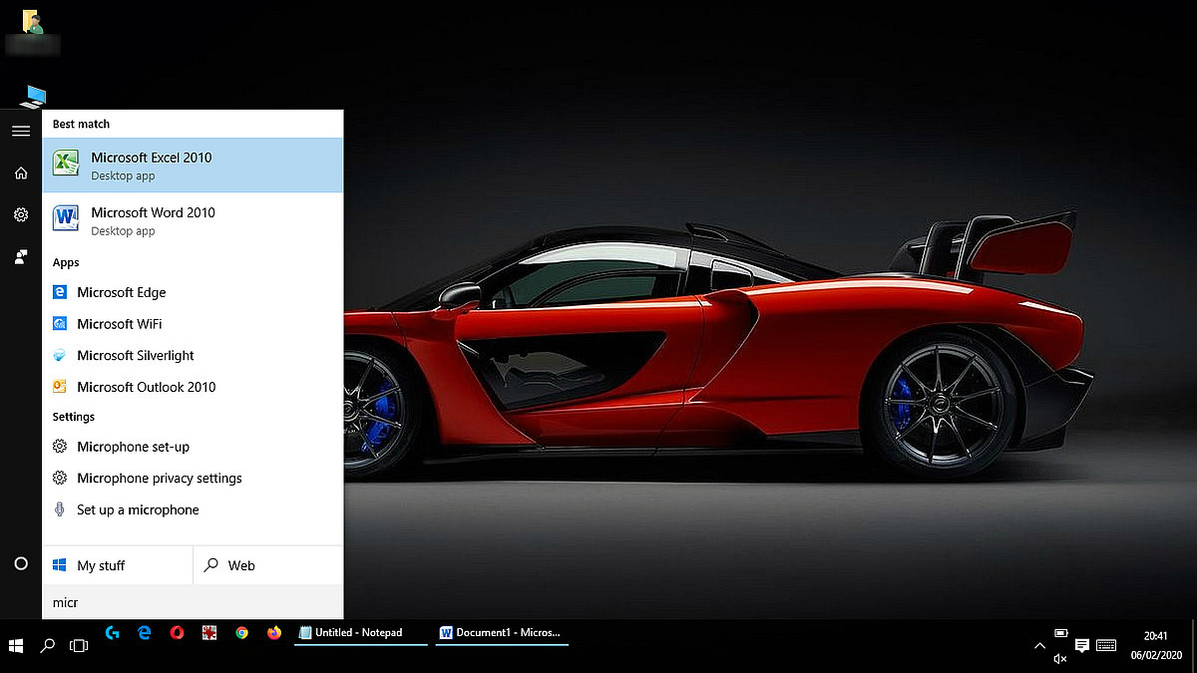Image resolution: width=1197 pixels, height=673 pixels.
Task: Open feedback icon in search sidebar
Action: click(x=21, y=257)
